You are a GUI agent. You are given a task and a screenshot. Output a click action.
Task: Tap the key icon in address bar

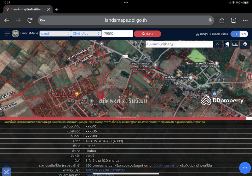pyautogui.click(x=43, y=20)
